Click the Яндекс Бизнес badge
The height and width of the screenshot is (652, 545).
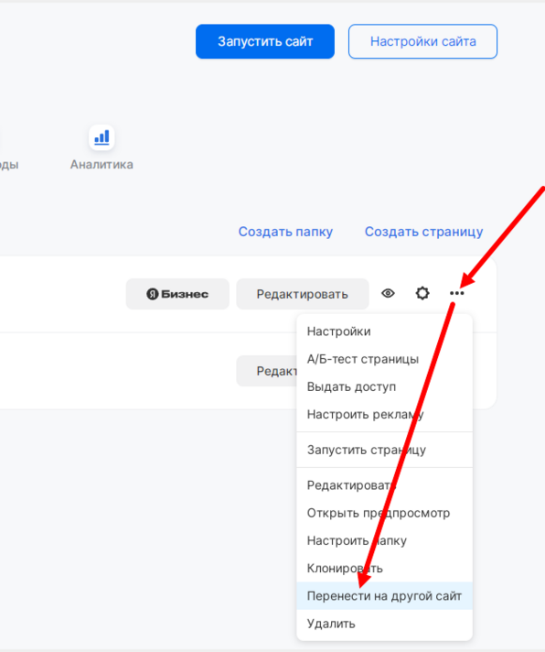[x=177, y=294]
